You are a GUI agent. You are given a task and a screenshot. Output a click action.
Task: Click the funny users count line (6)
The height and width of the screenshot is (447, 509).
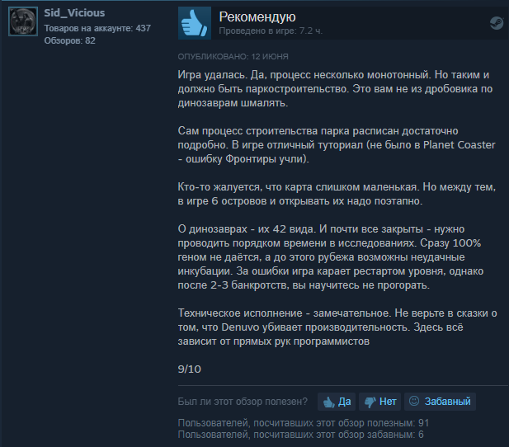300,435
